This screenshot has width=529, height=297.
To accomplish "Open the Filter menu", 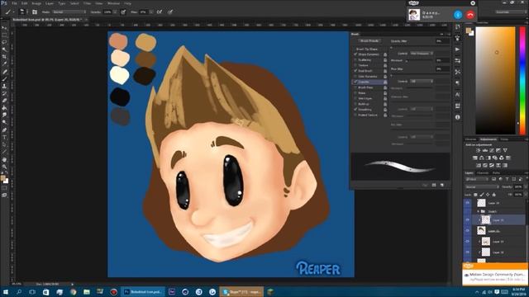I will point(87,3).
